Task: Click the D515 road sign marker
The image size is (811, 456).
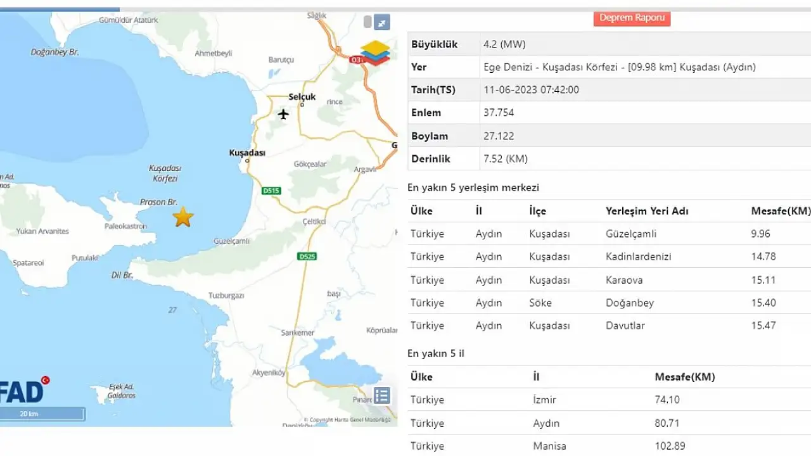Action: coord(271,191)
